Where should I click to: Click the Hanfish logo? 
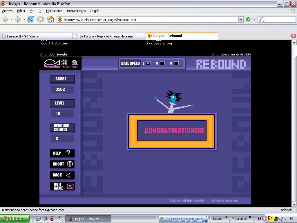click(61, 63)
